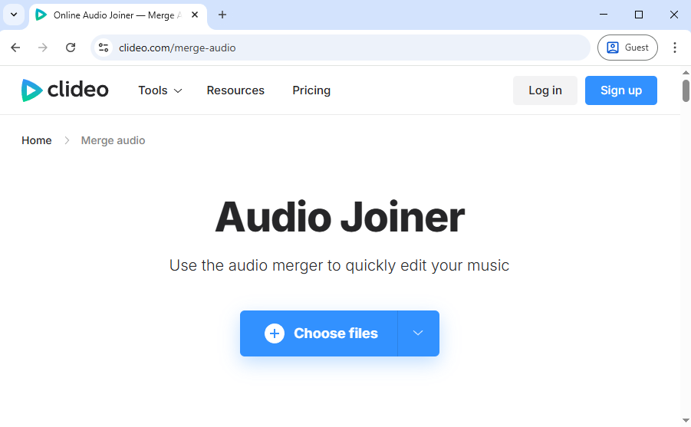
Task: Select the Online Audio Joiner tab
Action: 117,15
